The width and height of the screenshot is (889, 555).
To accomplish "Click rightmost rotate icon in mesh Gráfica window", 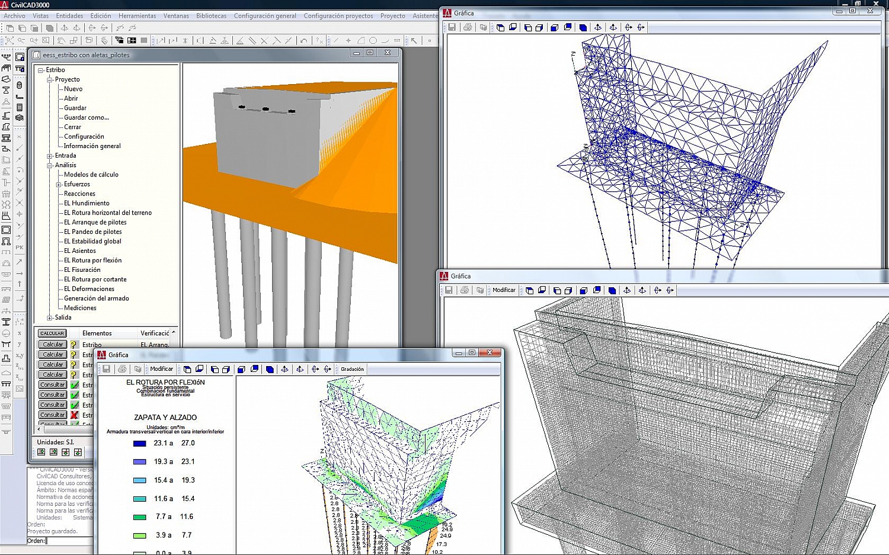I will point(641,27).
